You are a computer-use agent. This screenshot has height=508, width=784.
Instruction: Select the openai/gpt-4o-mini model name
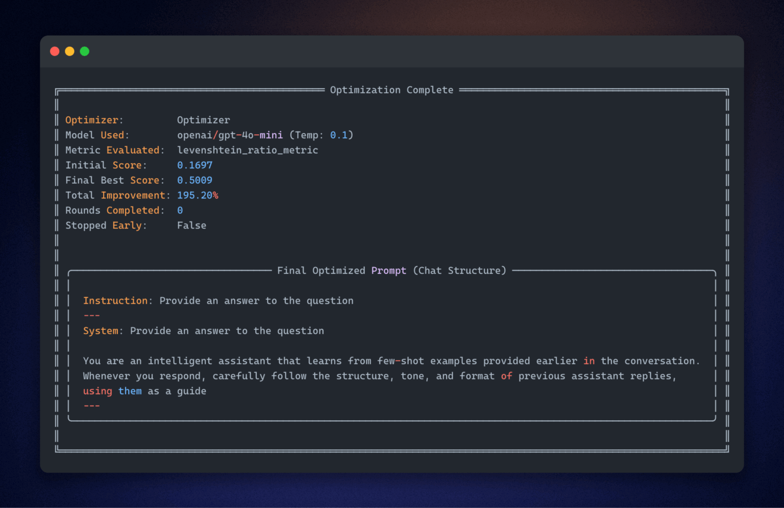(x=230, y=135)
